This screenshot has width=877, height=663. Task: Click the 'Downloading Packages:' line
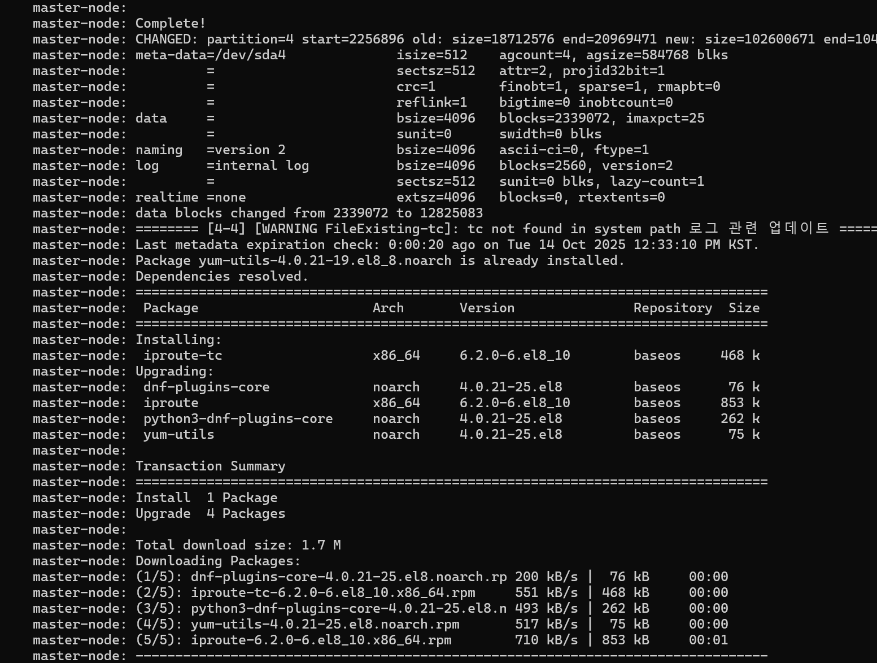click(x=218, y=561)
